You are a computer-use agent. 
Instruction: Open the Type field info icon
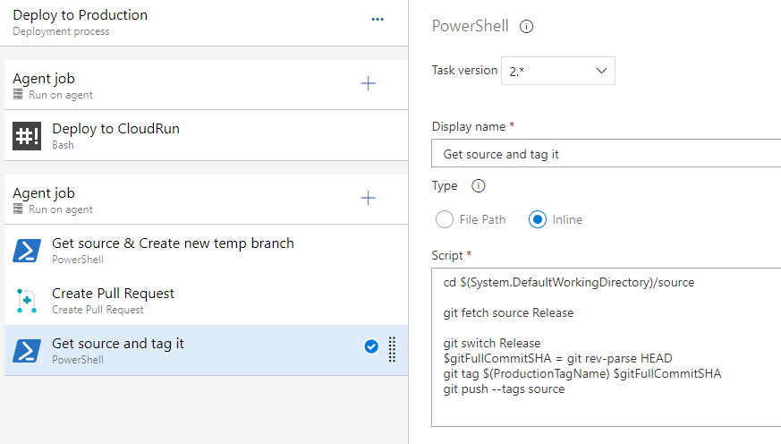(478, 186)
